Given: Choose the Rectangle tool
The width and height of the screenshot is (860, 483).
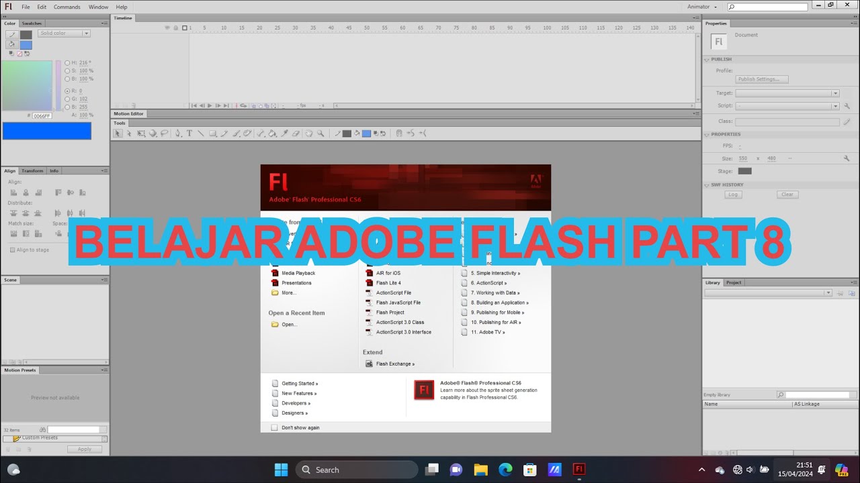Looking at the screenshot, I should pos(212,133).
